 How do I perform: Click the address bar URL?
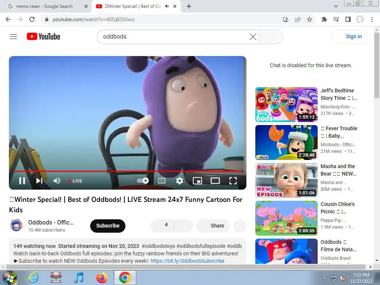click(94, 19)
